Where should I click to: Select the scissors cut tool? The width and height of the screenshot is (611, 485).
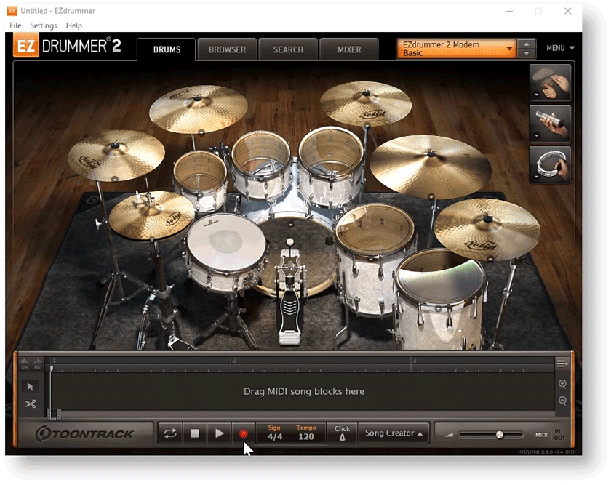click(31, 404)
